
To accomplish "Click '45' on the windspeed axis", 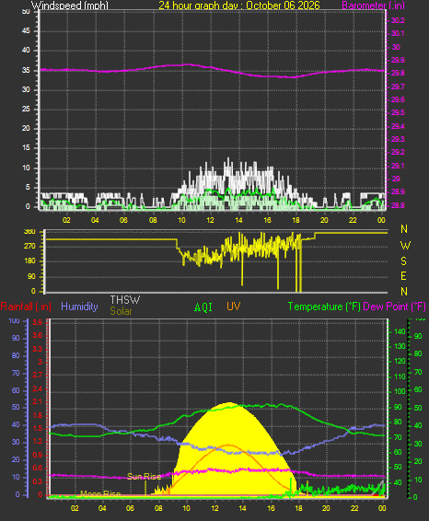I will 26,30.
